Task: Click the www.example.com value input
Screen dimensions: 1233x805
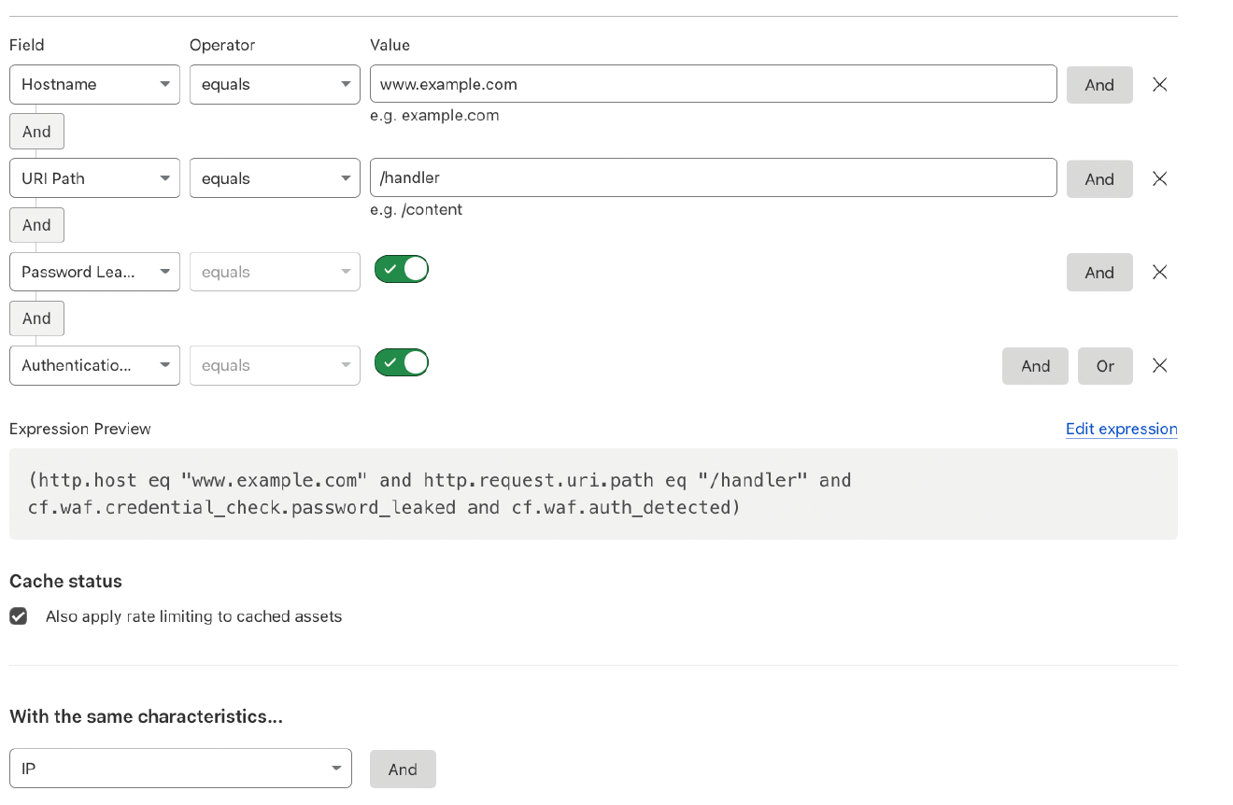Action: (x=714, y=84)
